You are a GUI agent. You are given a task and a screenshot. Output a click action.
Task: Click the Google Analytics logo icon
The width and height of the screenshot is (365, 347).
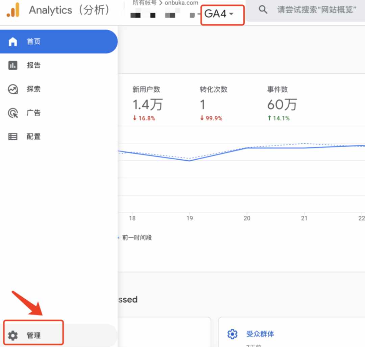[13, 10]
